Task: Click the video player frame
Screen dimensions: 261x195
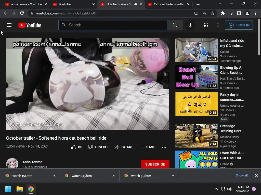Action: coord(88,84)
